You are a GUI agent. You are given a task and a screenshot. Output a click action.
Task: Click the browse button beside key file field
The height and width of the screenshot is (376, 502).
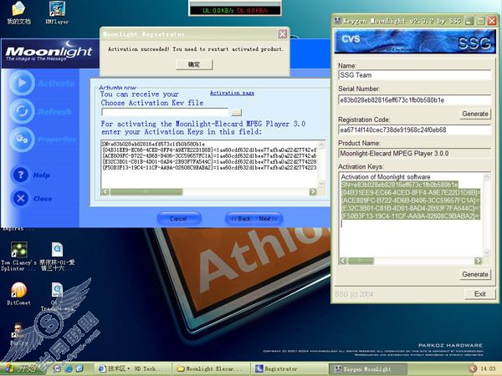tap(236, 112)
